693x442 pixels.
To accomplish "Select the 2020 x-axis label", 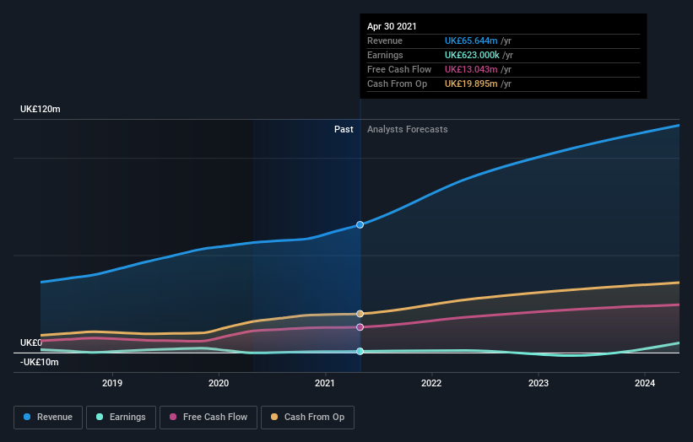I will click(x=219, y=383).
